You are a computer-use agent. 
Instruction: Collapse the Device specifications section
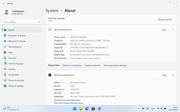click(173, 30)
